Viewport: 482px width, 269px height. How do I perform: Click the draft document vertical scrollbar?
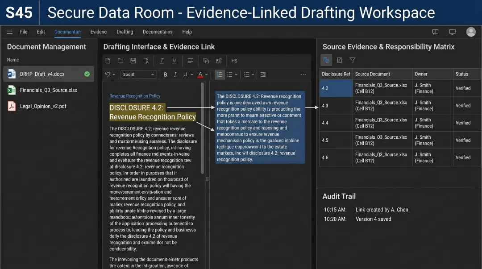coord(202,128)
